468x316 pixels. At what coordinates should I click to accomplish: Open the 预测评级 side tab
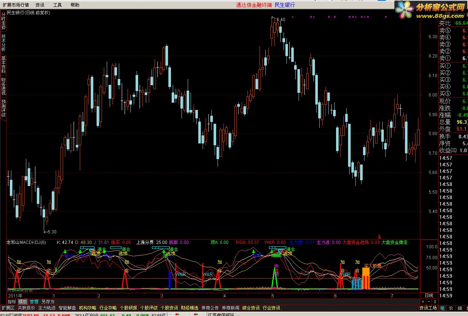[3, 108]
